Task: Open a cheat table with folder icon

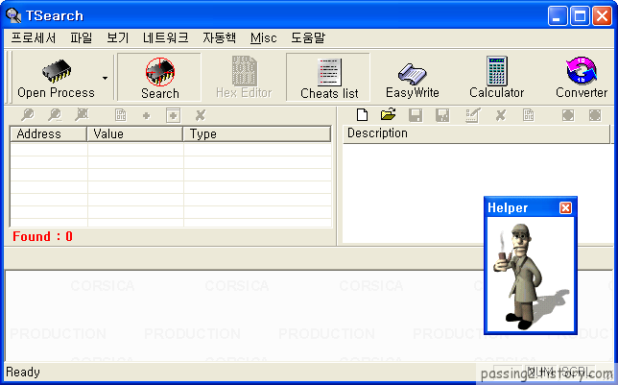Action: click(x=389, y=115)
